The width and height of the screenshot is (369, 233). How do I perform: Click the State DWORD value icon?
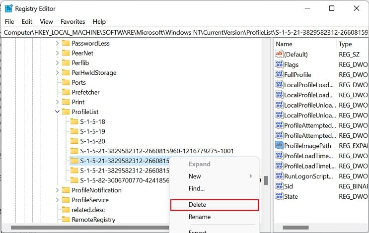point(279,196)
